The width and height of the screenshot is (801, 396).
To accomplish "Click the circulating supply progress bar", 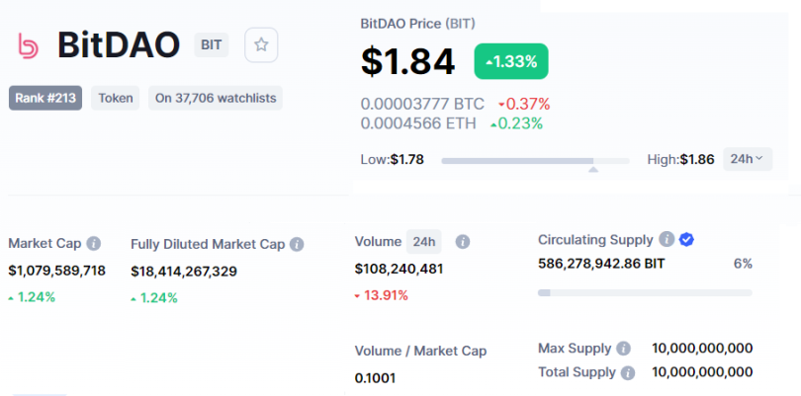I will [645, 292].
